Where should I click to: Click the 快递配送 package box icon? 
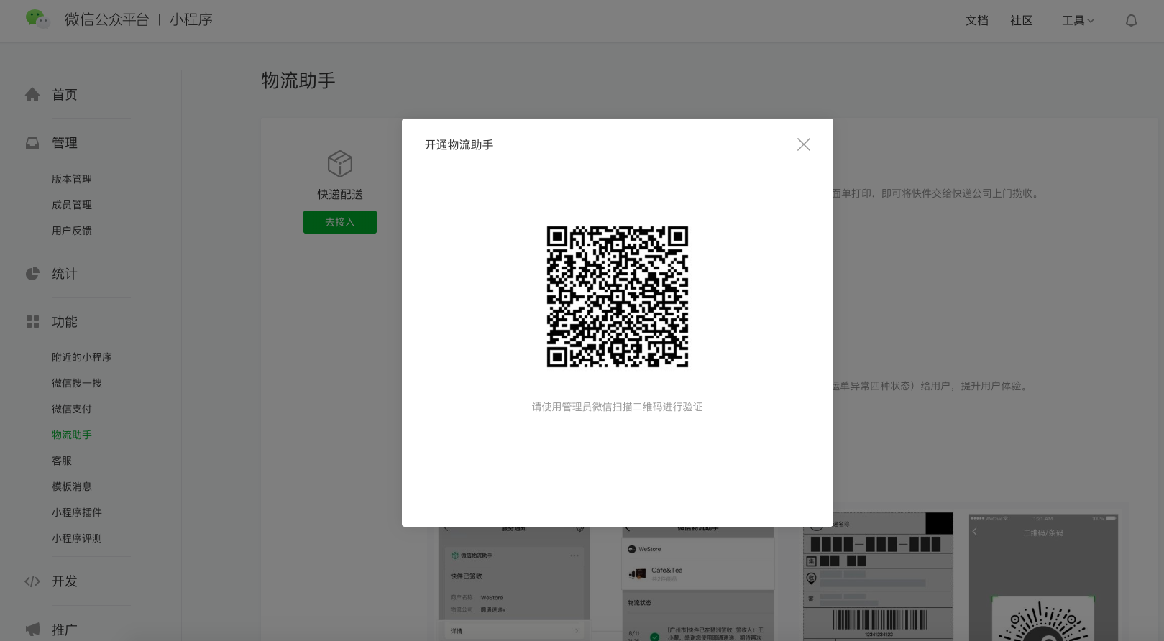[x=340, y=164]
